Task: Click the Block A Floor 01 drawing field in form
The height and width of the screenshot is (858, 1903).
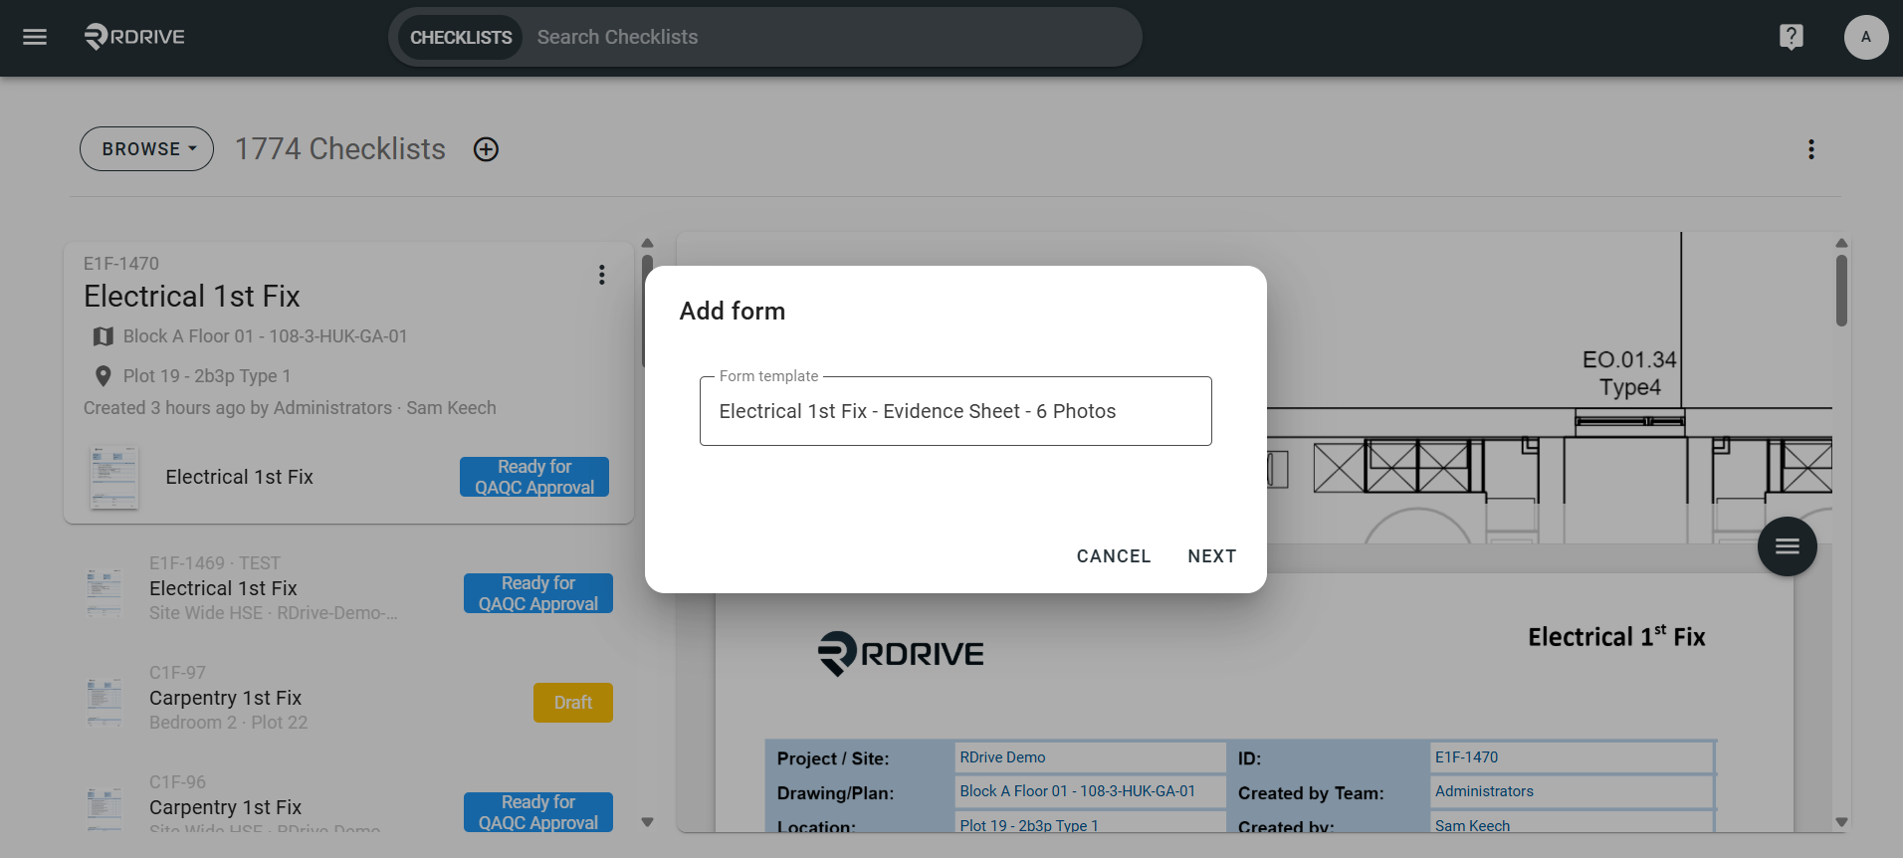Action: tap(1089, 791)
